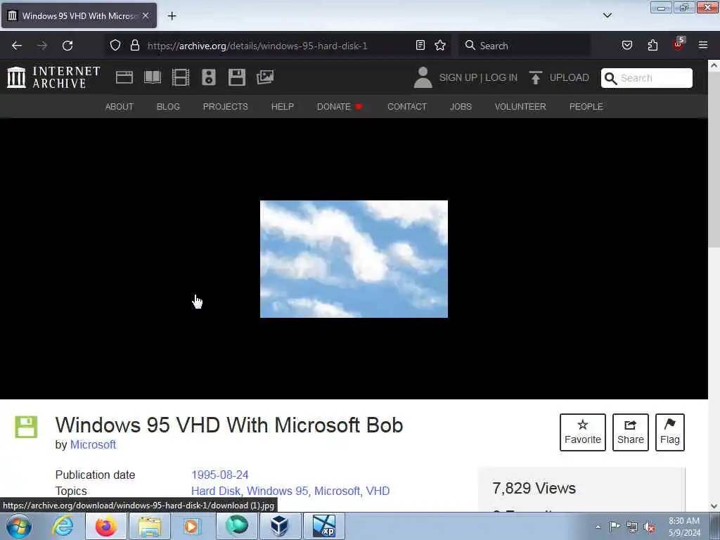Open the PEOPLE menu item
The height and width of the screenshot is (540, 720).
tap(586, 107)
